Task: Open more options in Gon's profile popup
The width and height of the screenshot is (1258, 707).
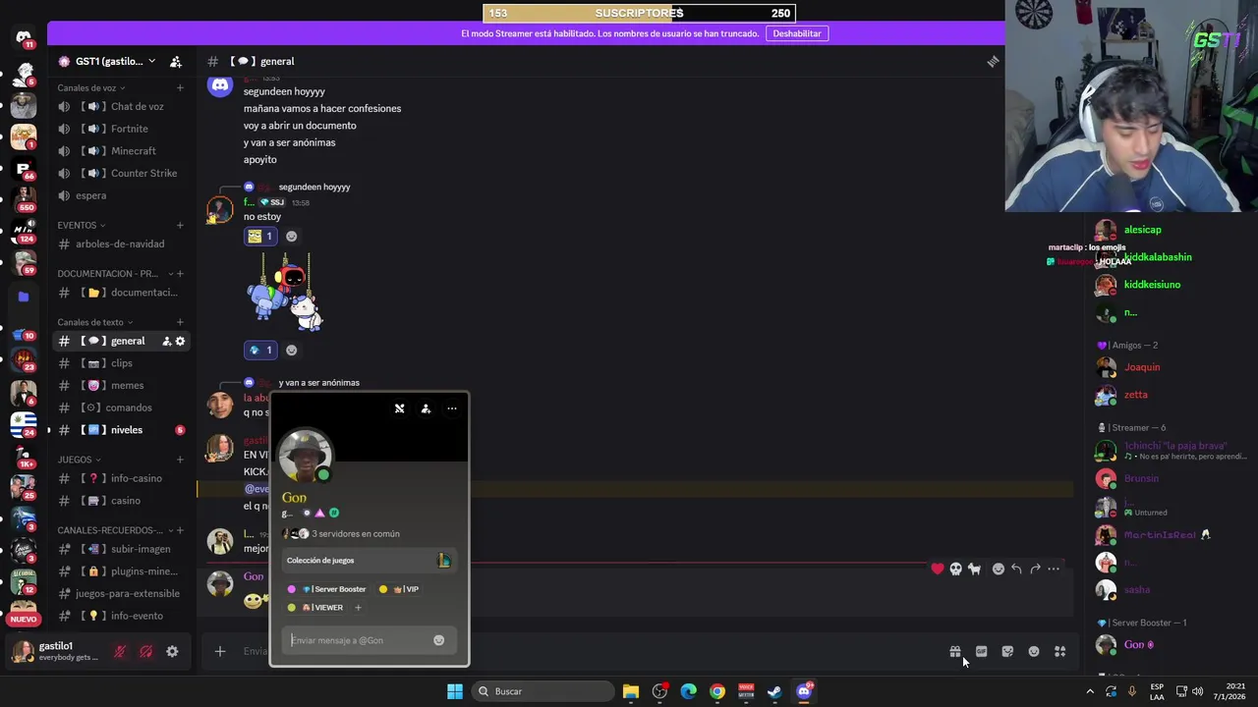Action: click(452, 408)
